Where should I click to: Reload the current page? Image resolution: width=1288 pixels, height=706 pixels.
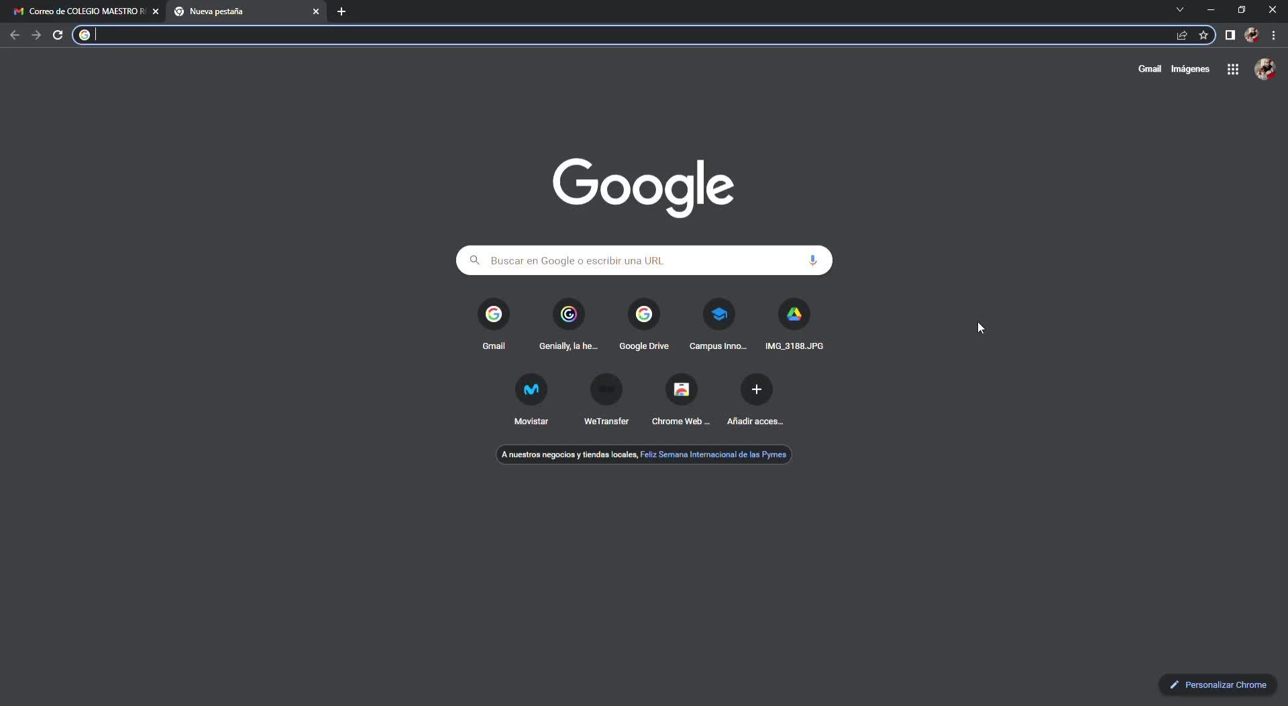[58, 35]
